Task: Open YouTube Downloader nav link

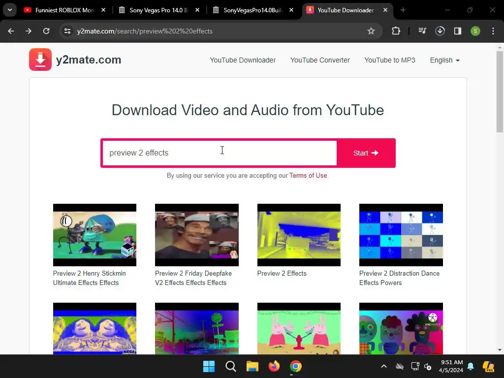Action: (x=243, y=60)
